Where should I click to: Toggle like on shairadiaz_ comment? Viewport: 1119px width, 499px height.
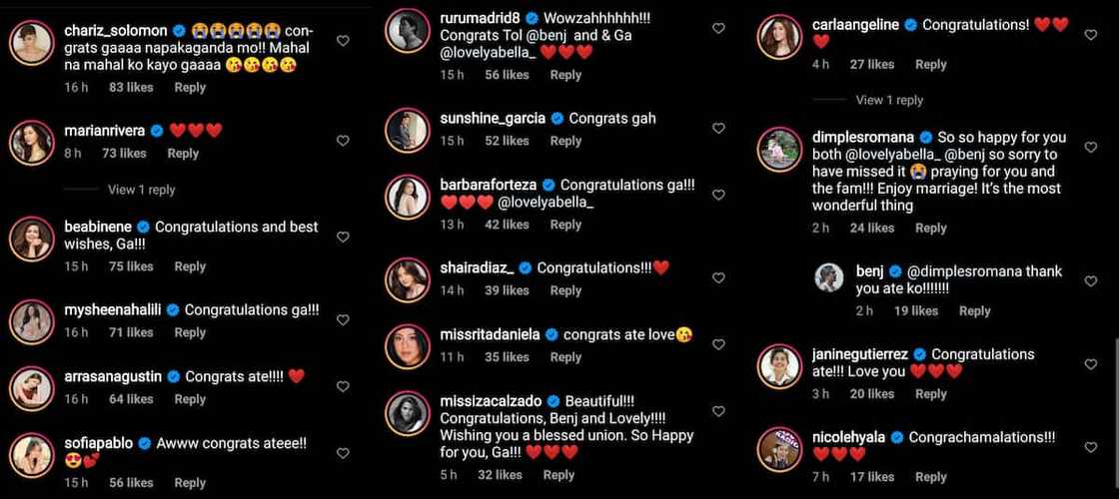tap(718, 278)
